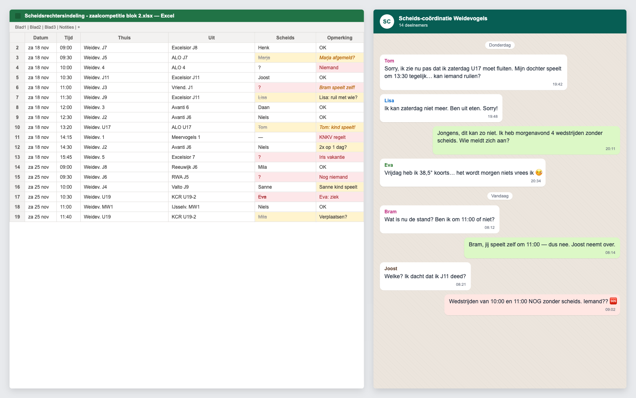Click the Henk referee cell

[x=285, y=48]
